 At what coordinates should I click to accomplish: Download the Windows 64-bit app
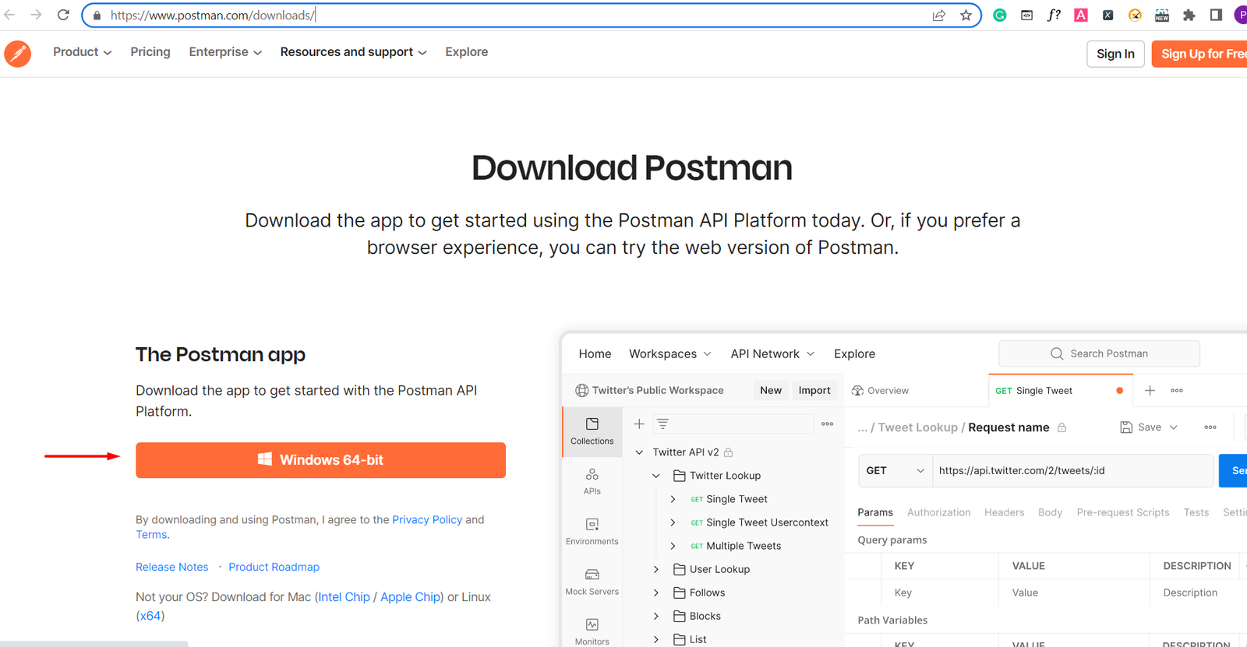point(320,460)
